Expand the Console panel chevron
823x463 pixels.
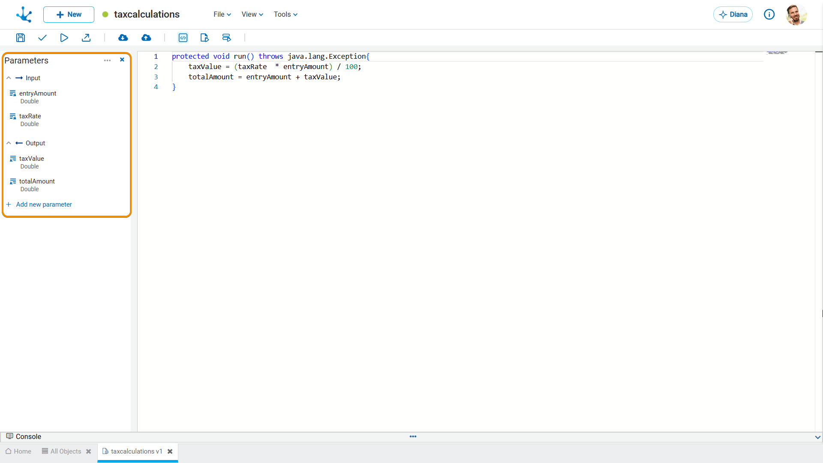pos(817,437)
